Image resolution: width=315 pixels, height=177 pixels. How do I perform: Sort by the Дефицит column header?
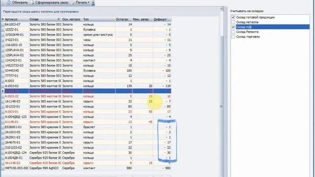click(162, 19)
